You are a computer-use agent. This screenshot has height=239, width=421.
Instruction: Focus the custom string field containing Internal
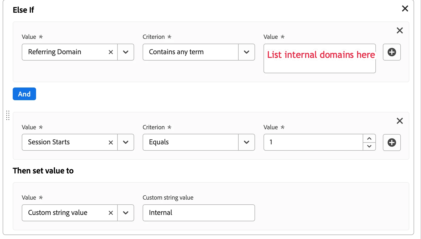pyautogui.click(x=199, y=213)
